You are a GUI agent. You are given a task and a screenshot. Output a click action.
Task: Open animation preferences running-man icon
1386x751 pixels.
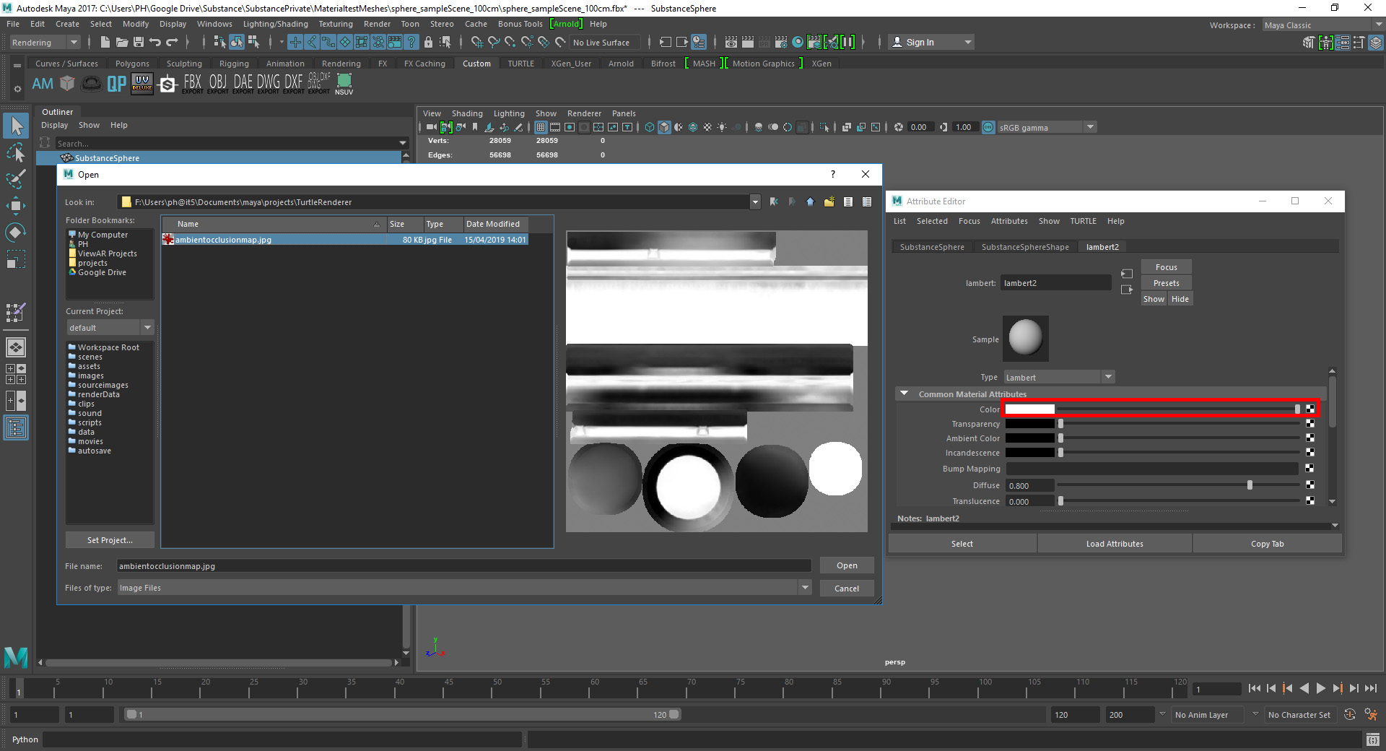(1371, 715)
